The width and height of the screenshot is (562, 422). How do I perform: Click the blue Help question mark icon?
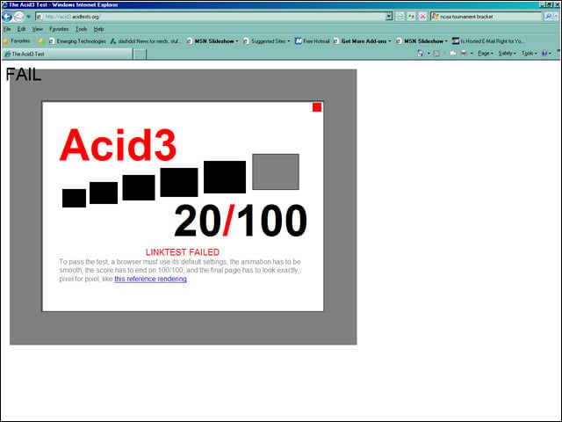[546, 54]
